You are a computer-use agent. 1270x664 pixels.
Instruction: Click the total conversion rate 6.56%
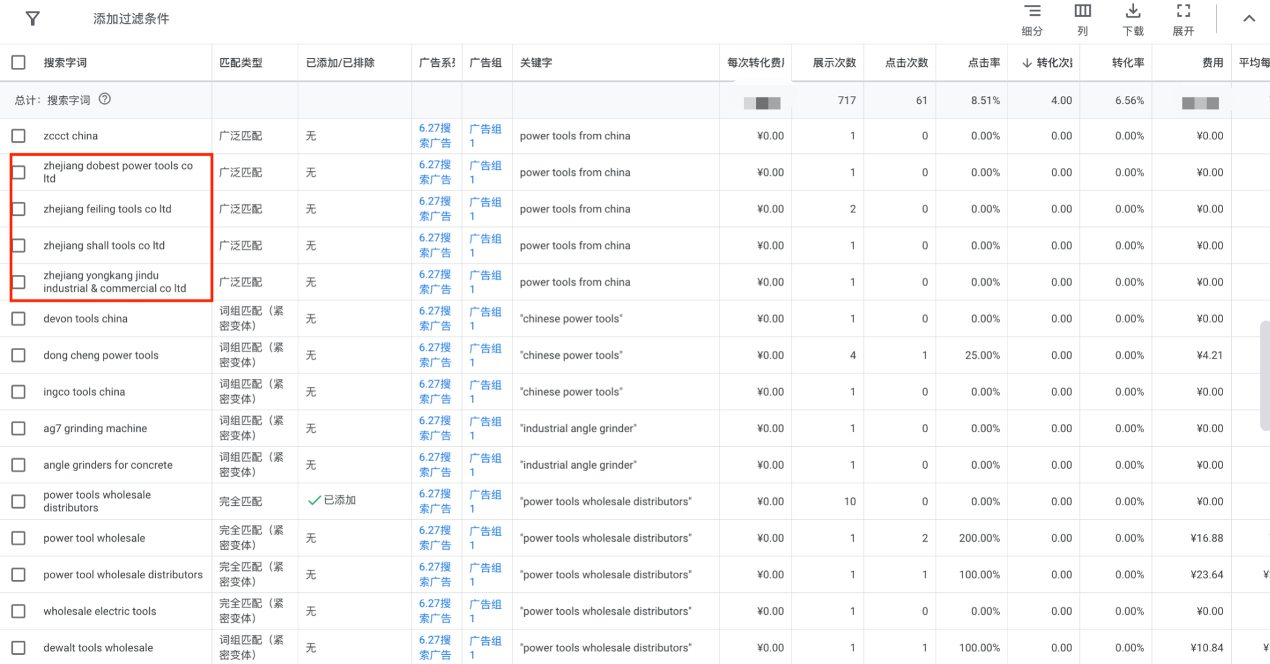1129,100
